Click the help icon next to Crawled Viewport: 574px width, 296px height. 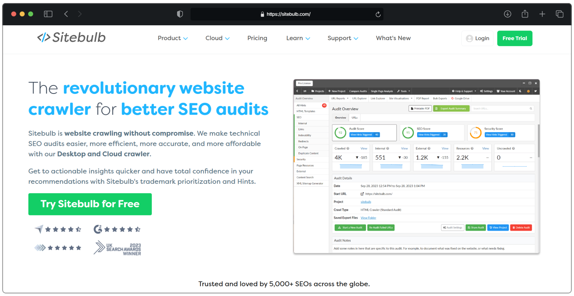[348, 149]
